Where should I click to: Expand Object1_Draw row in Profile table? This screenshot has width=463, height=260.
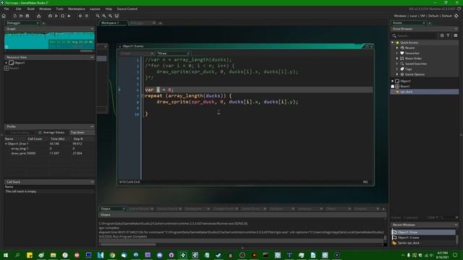click(6, 144)
